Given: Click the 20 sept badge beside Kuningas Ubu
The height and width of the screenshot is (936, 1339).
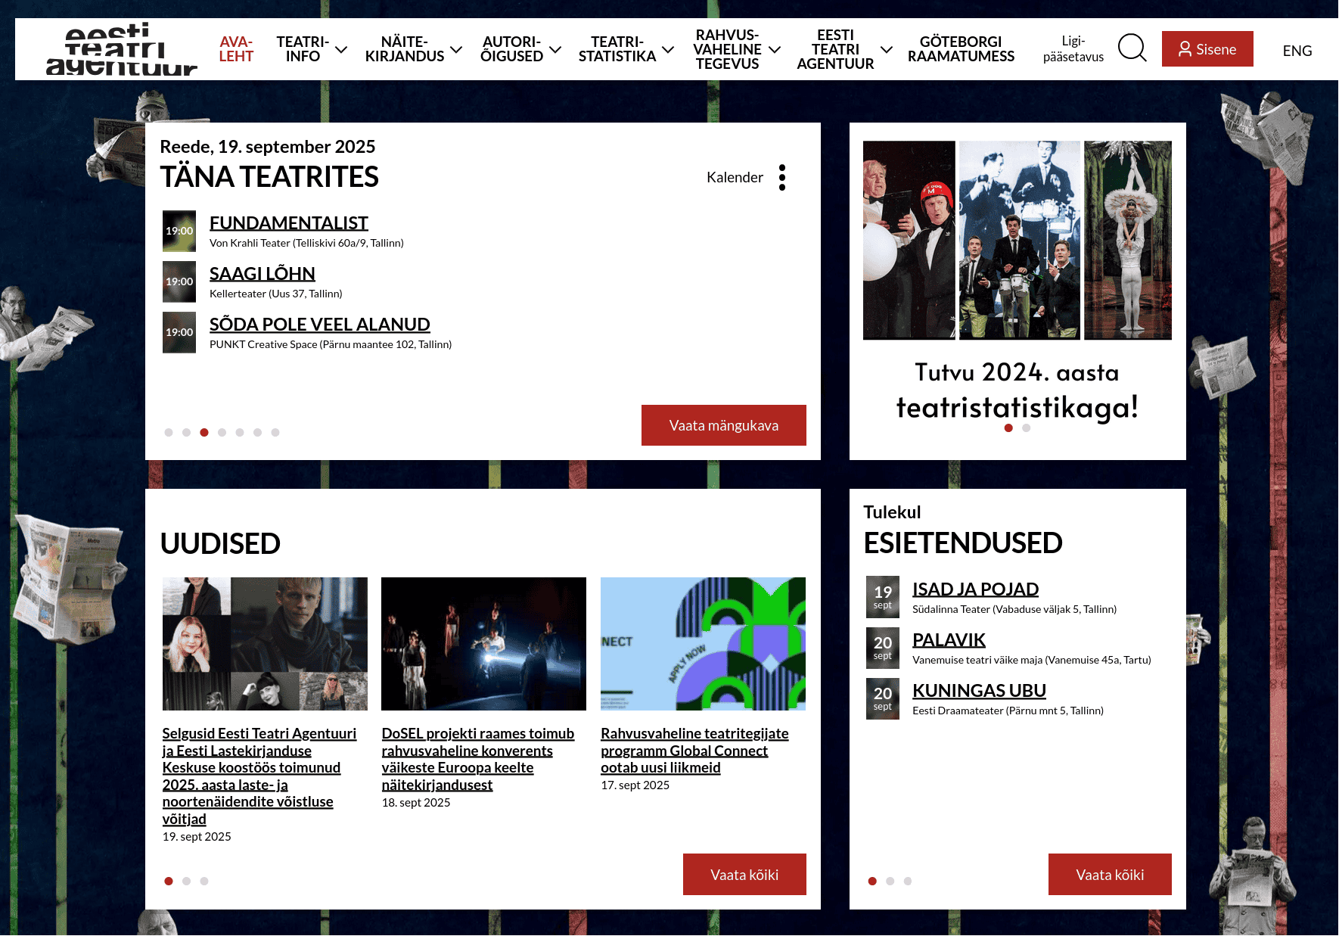Looking at the screenshot, I should pos(882,698).
